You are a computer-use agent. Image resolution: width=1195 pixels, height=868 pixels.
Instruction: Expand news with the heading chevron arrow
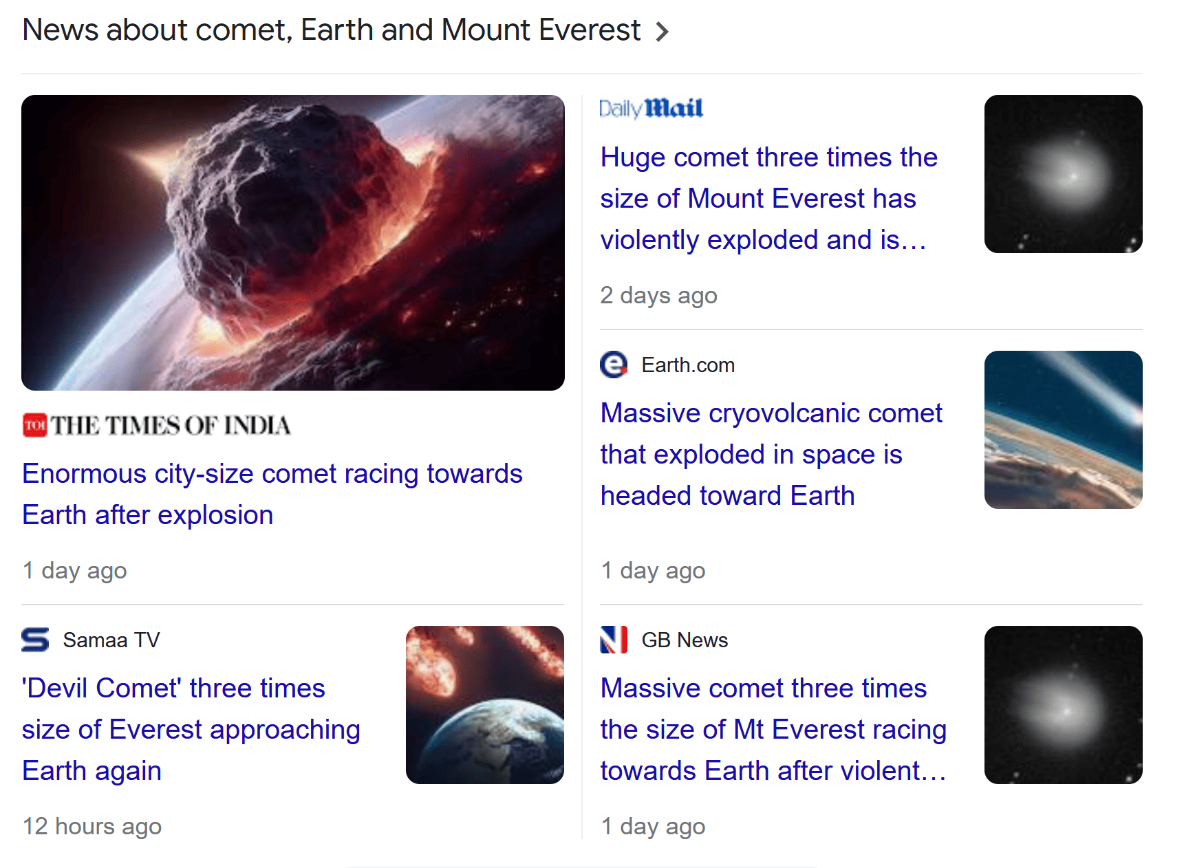click(x=662, y=32)
